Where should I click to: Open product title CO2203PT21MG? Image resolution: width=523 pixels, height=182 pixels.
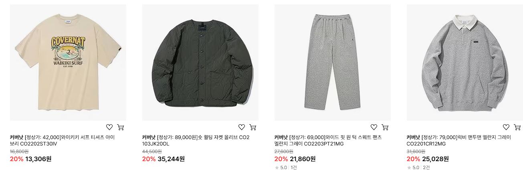(x=328, y=141)
